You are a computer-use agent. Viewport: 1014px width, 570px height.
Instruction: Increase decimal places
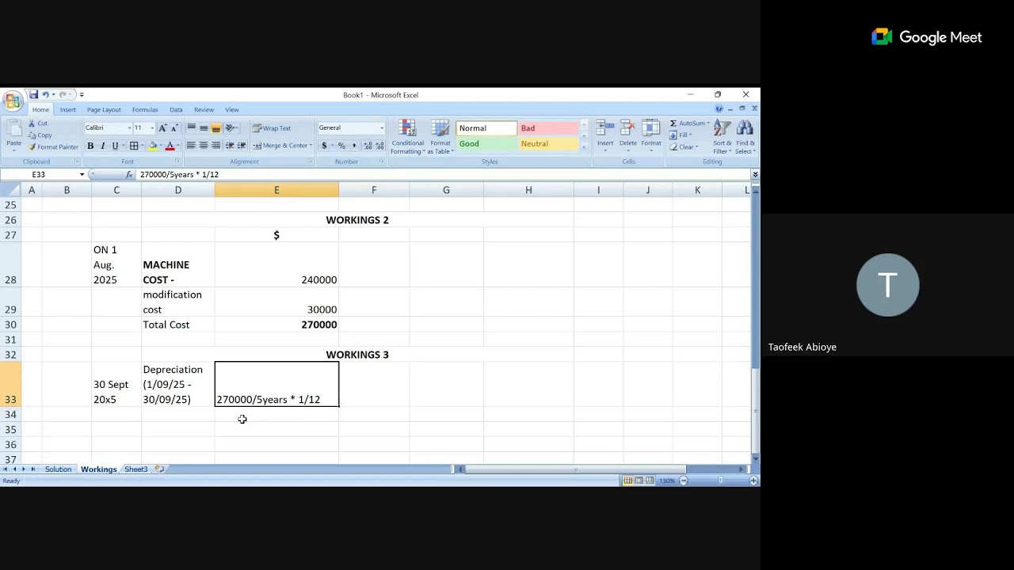pos(368,146)
